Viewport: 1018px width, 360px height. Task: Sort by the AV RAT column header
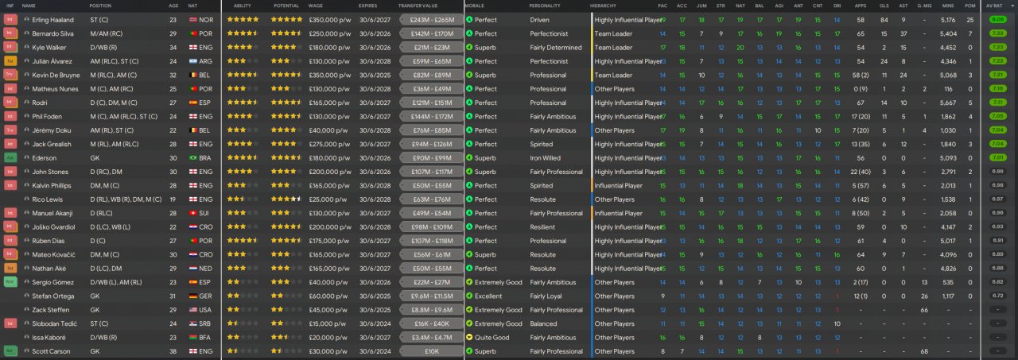pyautogui.click(x=993, y=6)
